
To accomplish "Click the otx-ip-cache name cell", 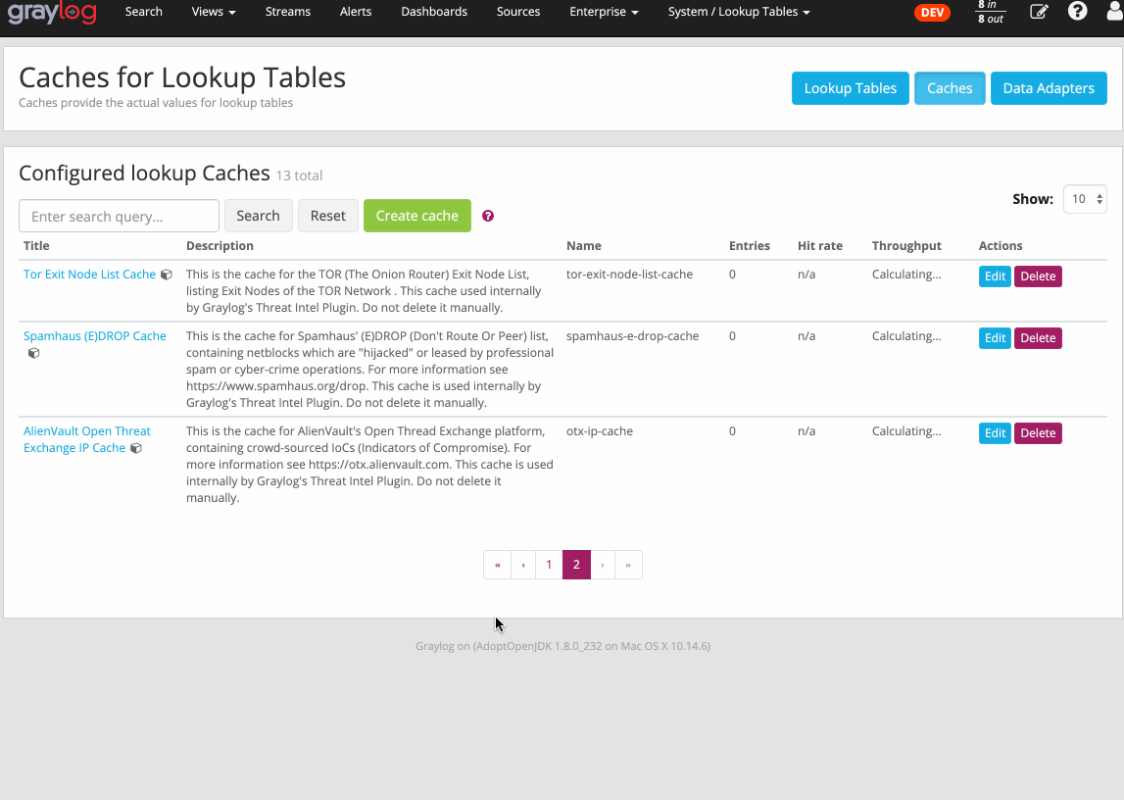I will point(600,431).
